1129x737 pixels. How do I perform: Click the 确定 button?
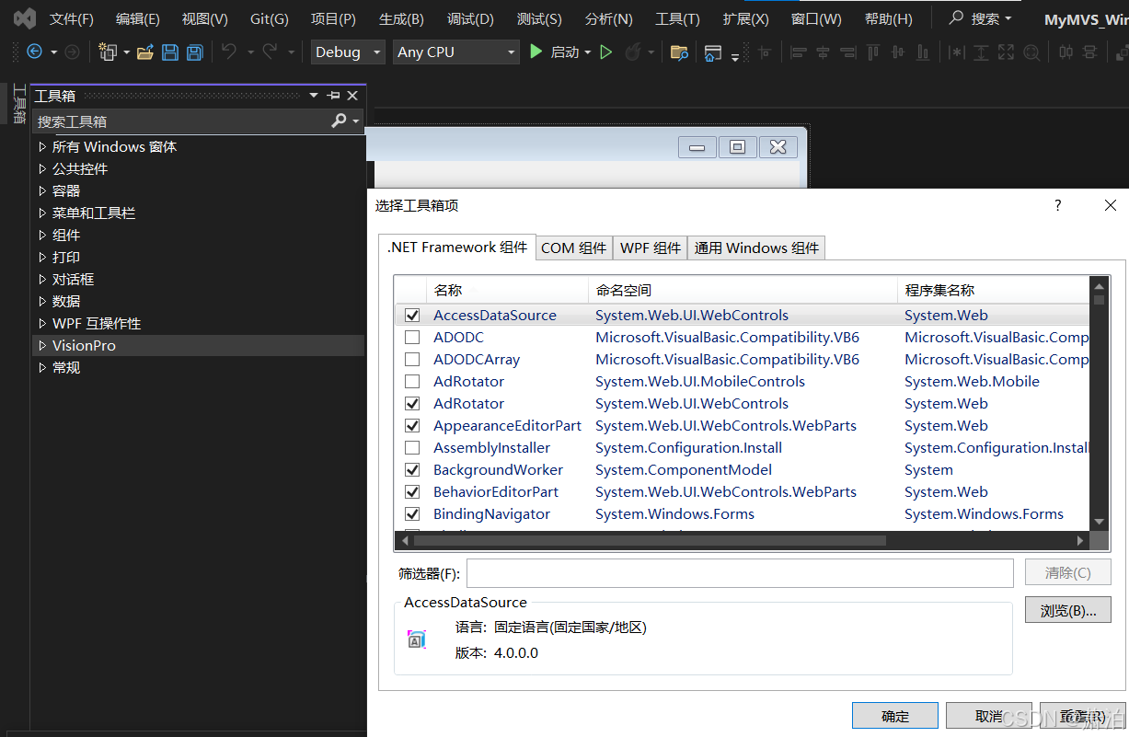pos(895,717)
